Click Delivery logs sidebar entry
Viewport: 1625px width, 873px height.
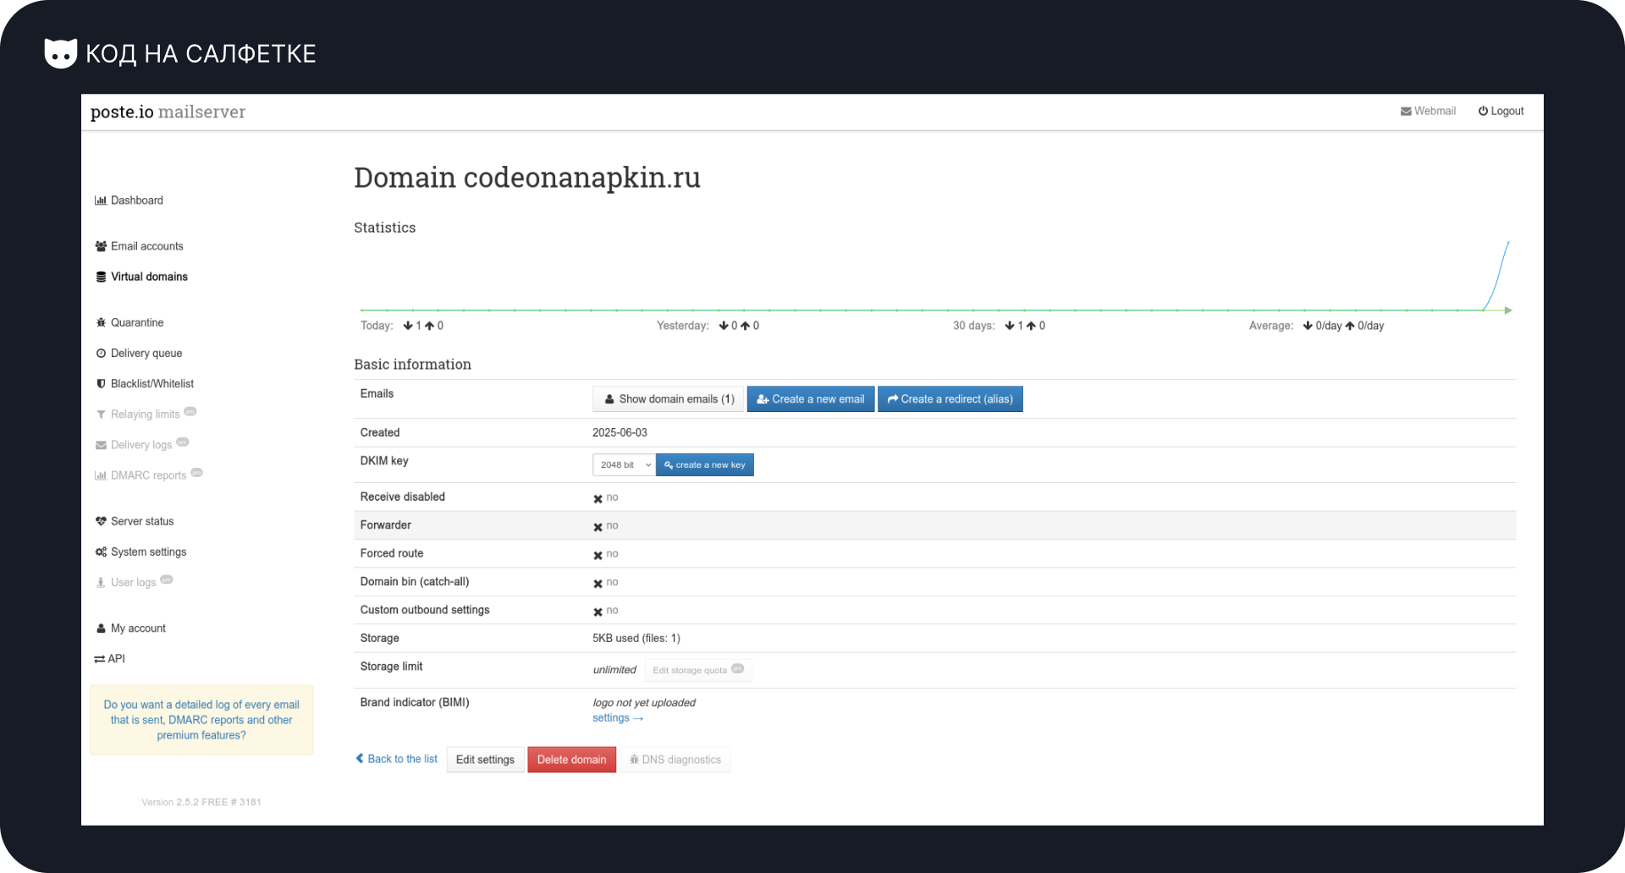point(141,445)
